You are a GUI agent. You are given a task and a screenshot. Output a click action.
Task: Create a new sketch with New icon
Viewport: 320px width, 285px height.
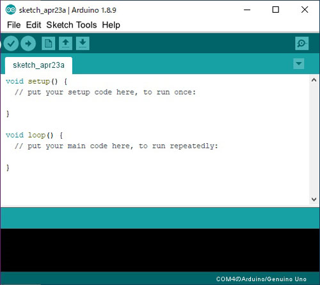pyautogui.click(x=48, y=43)
